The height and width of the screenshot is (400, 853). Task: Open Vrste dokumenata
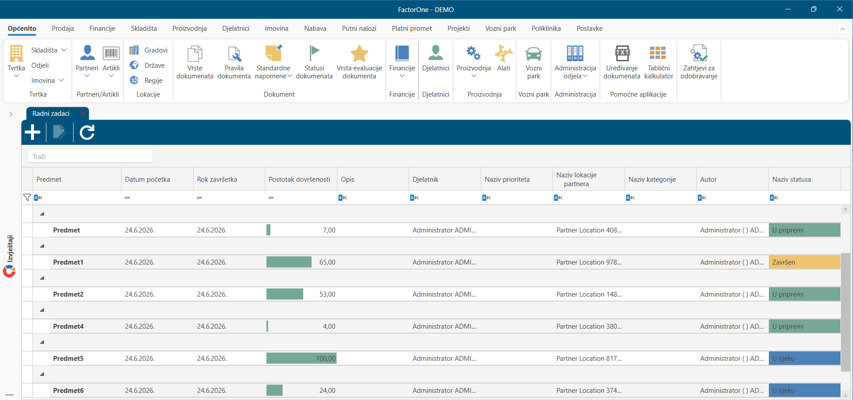195,62
